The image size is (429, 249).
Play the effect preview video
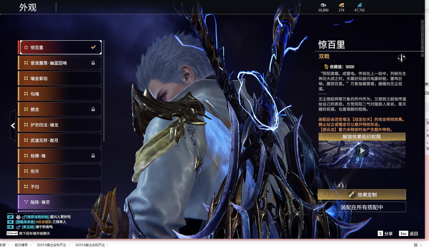tap(362, 151)
